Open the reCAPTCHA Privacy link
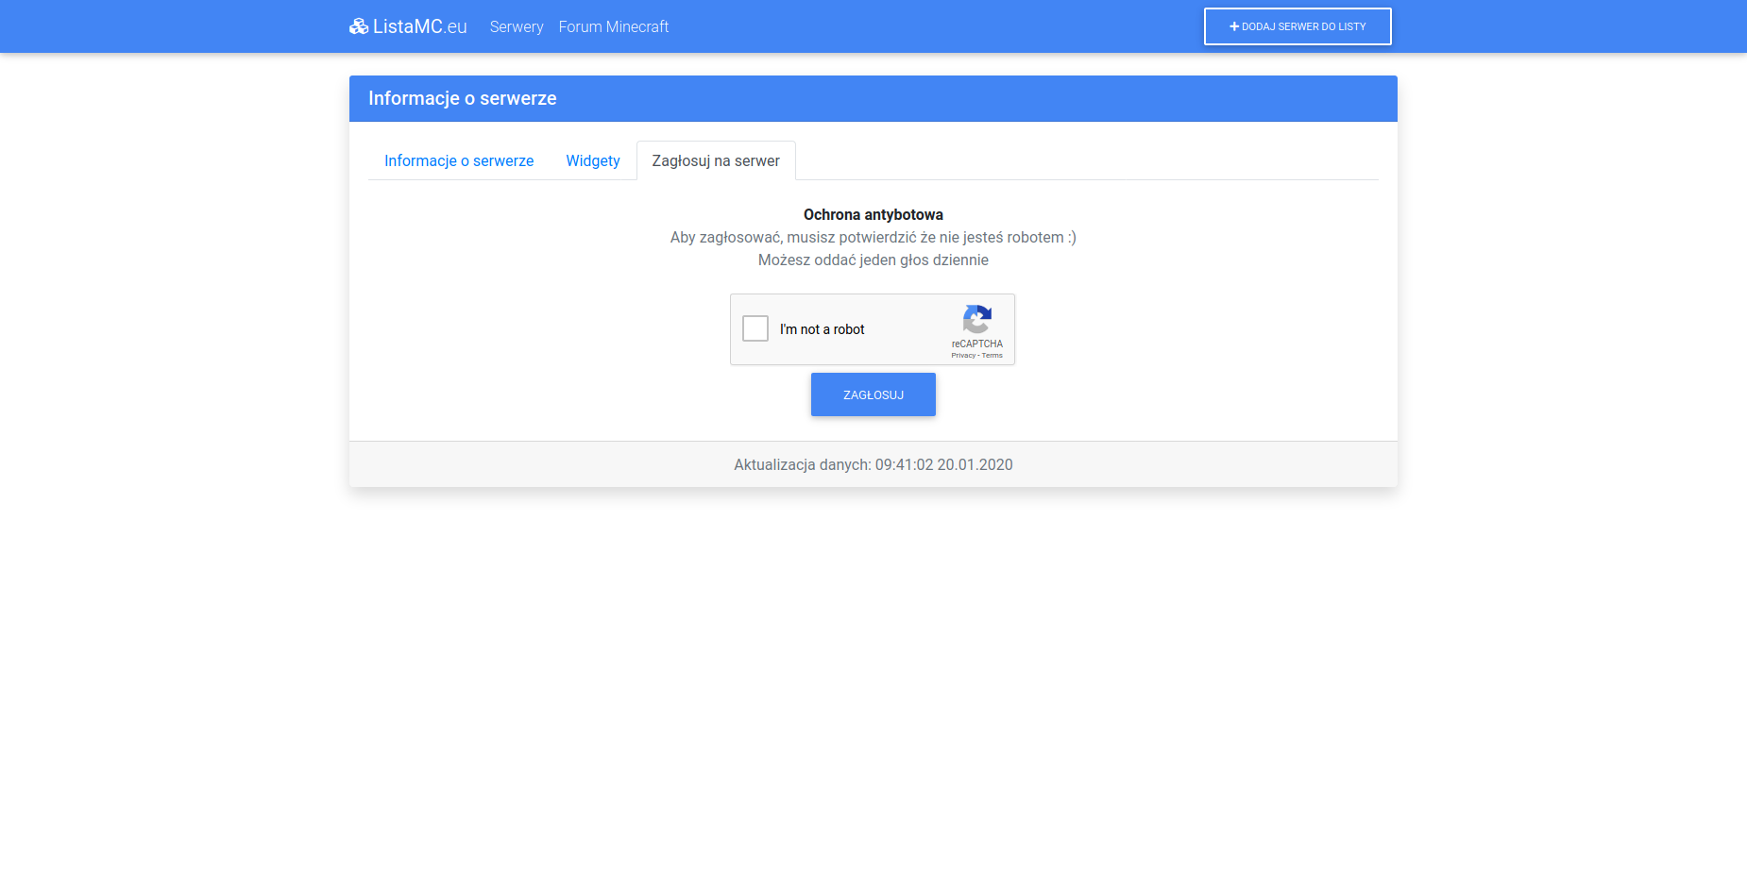The width and height of the screenshot is (1747, 889). click(x=962, y=356)
